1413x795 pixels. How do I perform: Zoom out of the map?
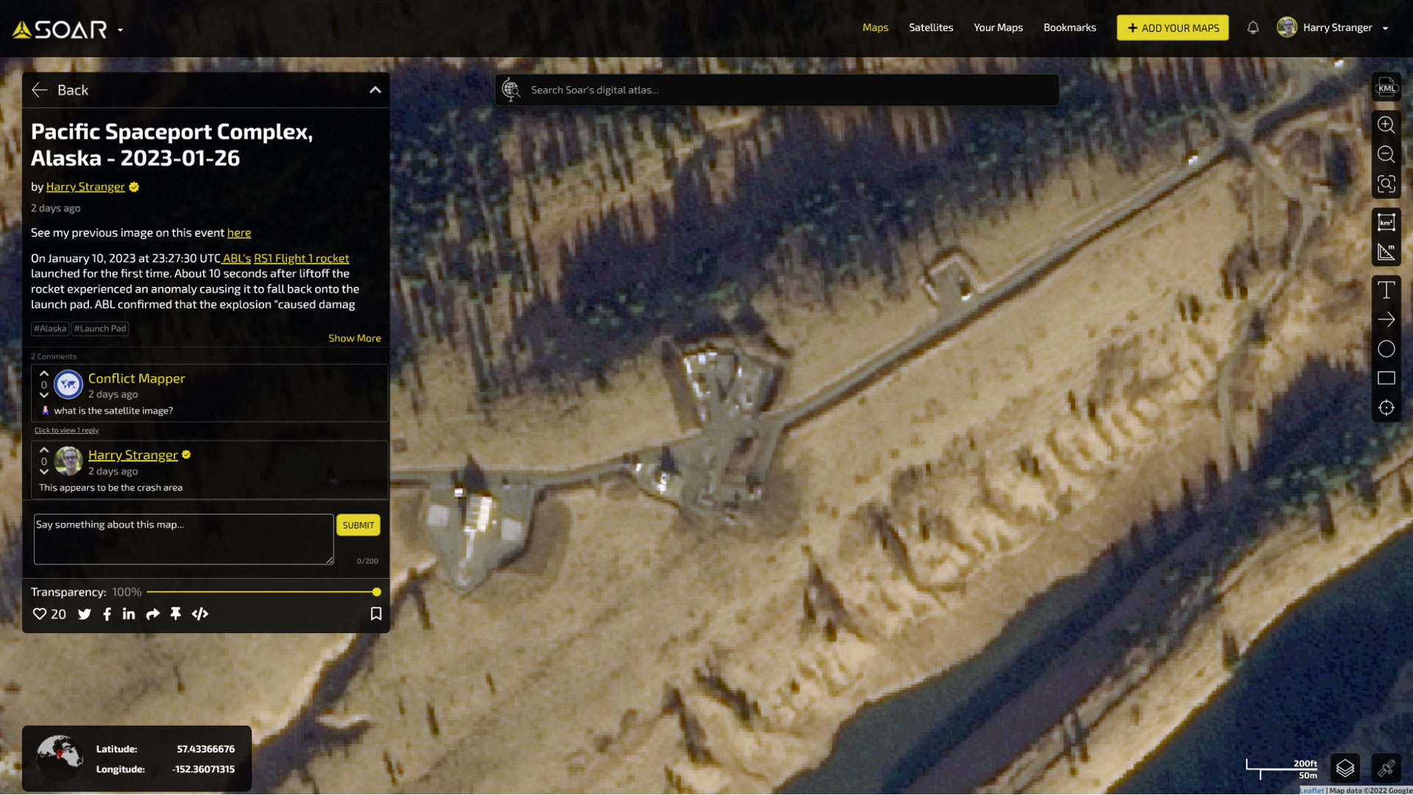(1386, 154)
